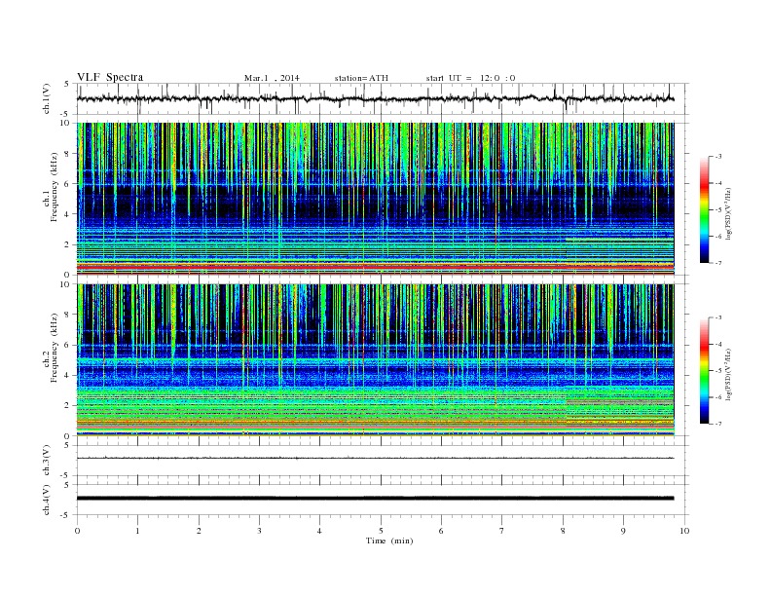This screenshot has width=771, height=596.
Task: Click the 2 minute tick on time axis
Action: pos(199,531)
